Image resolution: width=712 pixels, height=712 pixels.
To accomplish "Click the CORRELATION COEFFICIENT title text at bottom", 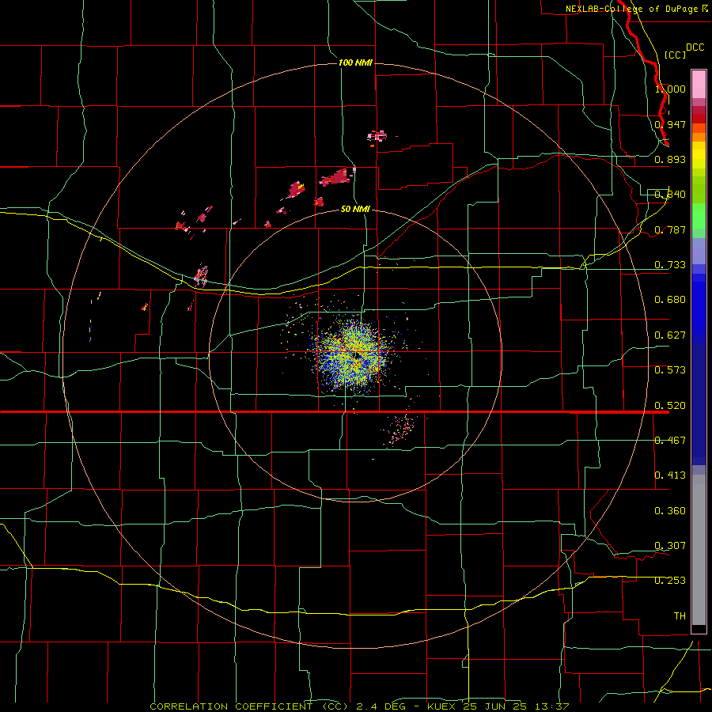I will pos(231,706).
